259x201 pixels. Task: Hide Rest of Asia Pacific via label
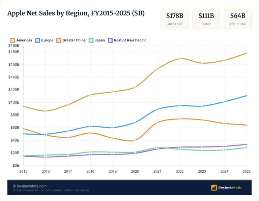130,40
